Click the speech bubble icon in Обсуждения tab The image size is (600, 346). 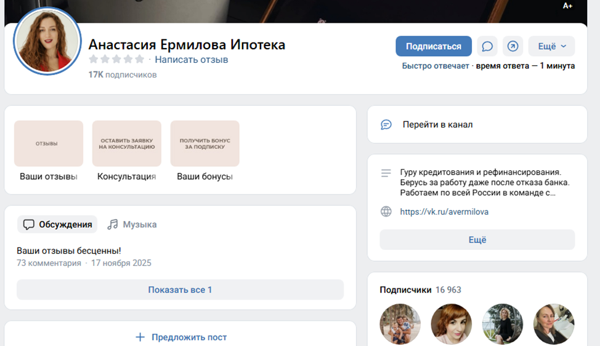tap(29, 225)
